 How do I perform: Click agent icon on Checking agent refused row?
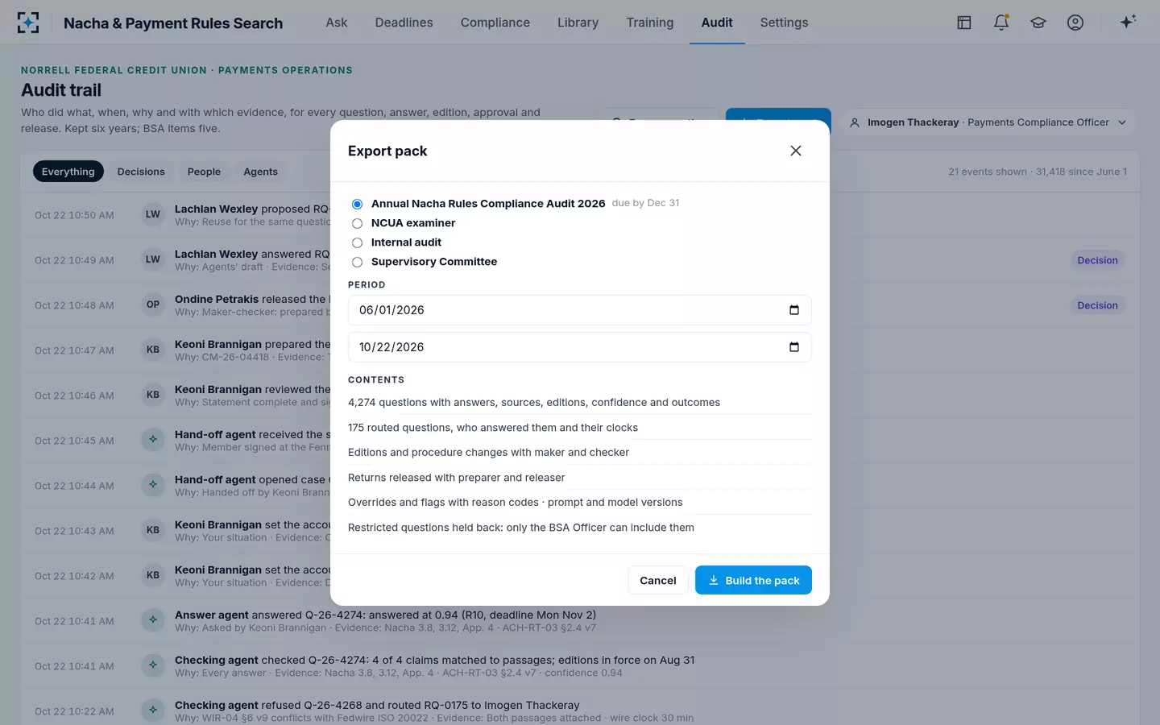pyautogui.click(x=153, y=710)
